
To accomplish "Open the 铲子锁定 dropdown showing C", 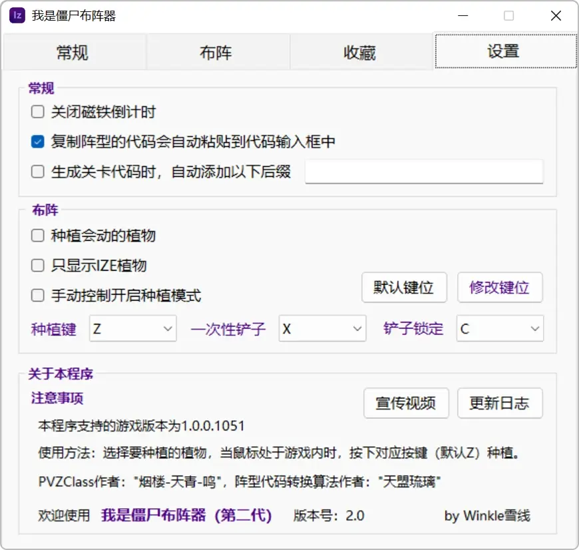I will click(x=500, y=328).
